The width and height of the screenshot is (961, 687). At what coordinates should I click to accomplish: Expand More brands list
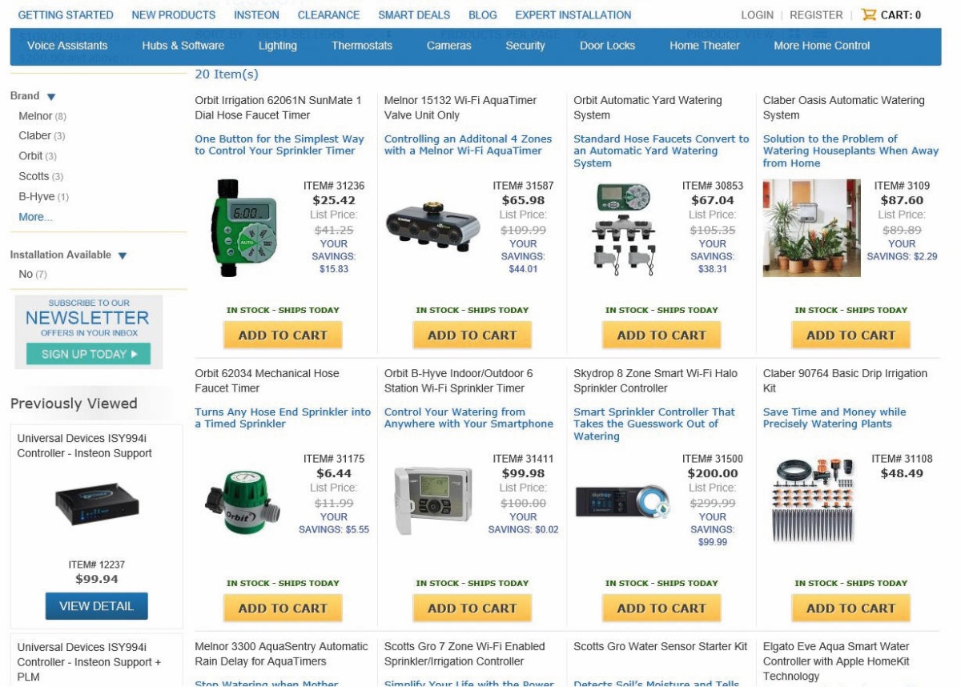(35, 217)
